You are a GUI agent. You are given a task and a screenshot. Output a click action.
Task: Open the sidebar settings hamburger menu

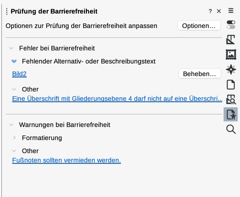click(x=231, y=11)
